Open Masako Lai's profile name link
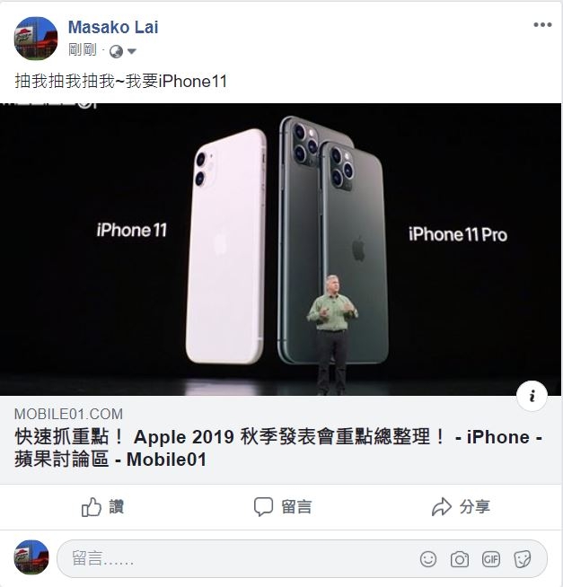Image resolution: width=563 pixels, height=587 pixels. coord(113,27)
